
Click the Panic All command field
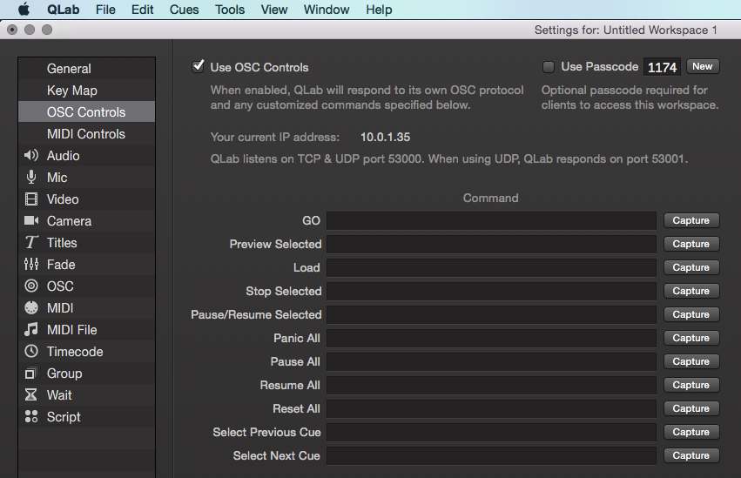click(491, 338)
